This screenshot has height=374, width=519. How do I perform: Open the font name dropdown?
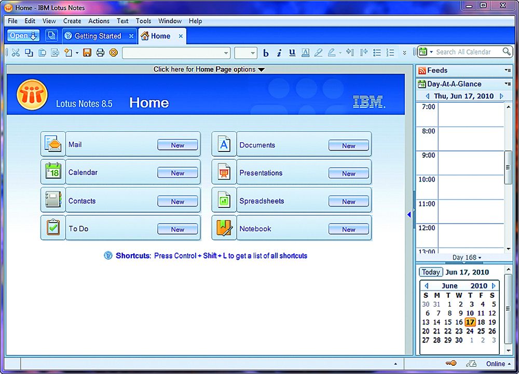click(x=226, y=53)
